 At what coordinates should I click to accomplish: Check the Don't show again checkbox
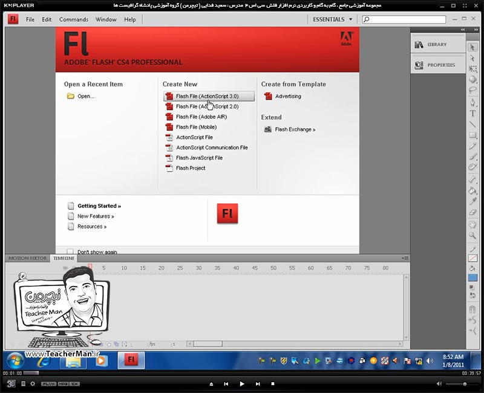(x=70, y=252)
